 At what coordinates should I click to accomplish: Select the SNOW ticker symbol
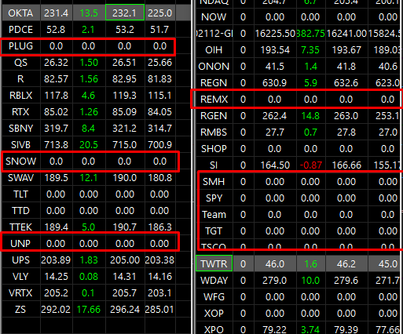point(20,162)
